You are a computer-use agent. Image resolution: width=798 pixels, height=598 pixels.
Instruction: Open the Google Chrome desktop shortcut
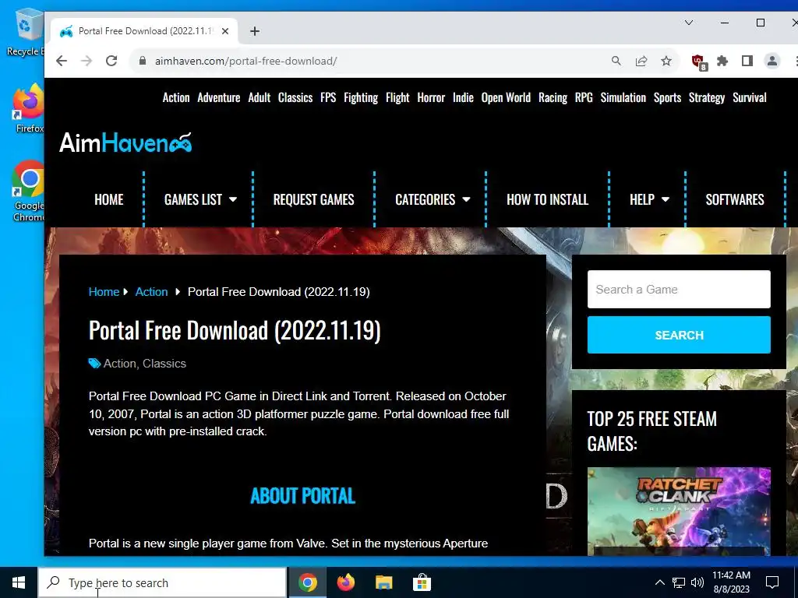click(x=29, y=191)
